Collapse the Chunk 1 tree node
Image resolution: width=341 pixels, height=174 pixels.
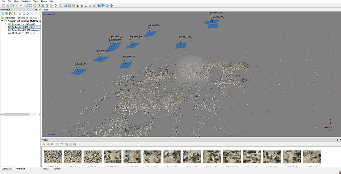coord(2,21)
